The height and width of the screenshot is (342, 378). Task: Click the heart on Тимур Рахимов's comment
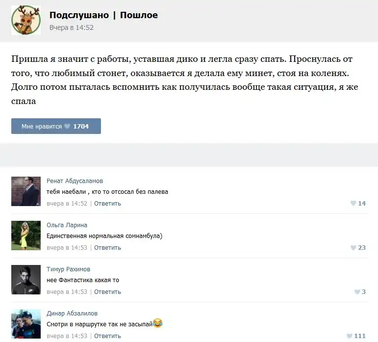357,292
